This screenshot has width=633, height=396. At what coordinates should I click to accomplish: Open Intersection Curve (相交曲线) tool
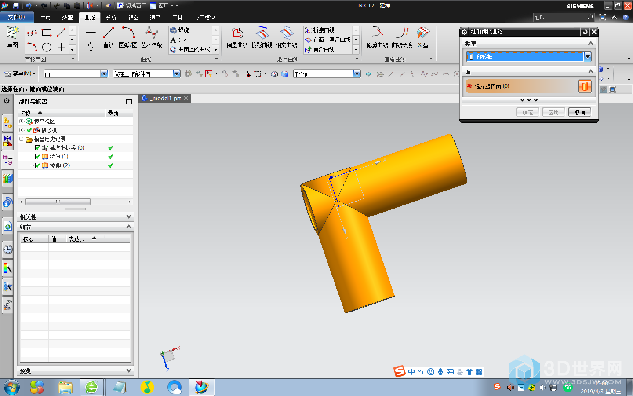pos(287,37)
